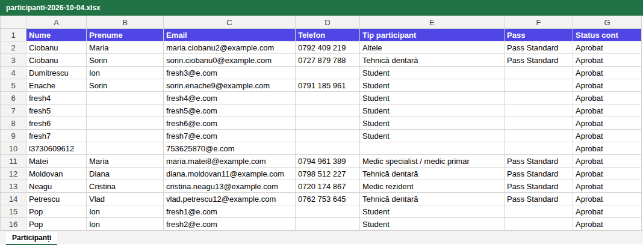
Task: Select phone cell 0794 961 389
Action: 328,162
